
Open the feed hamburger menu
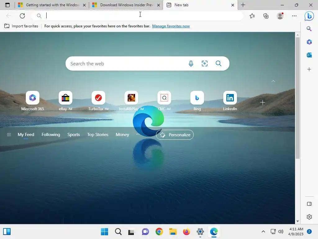pyautogui.click(x=9, y=134)
